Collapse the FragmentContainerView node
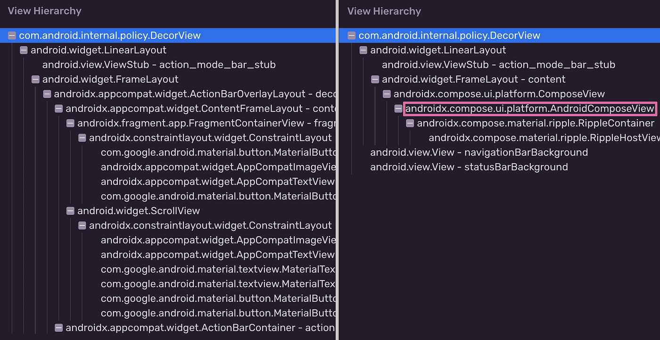Viewport: 660px width, 340px height. [x=70, y=123]
